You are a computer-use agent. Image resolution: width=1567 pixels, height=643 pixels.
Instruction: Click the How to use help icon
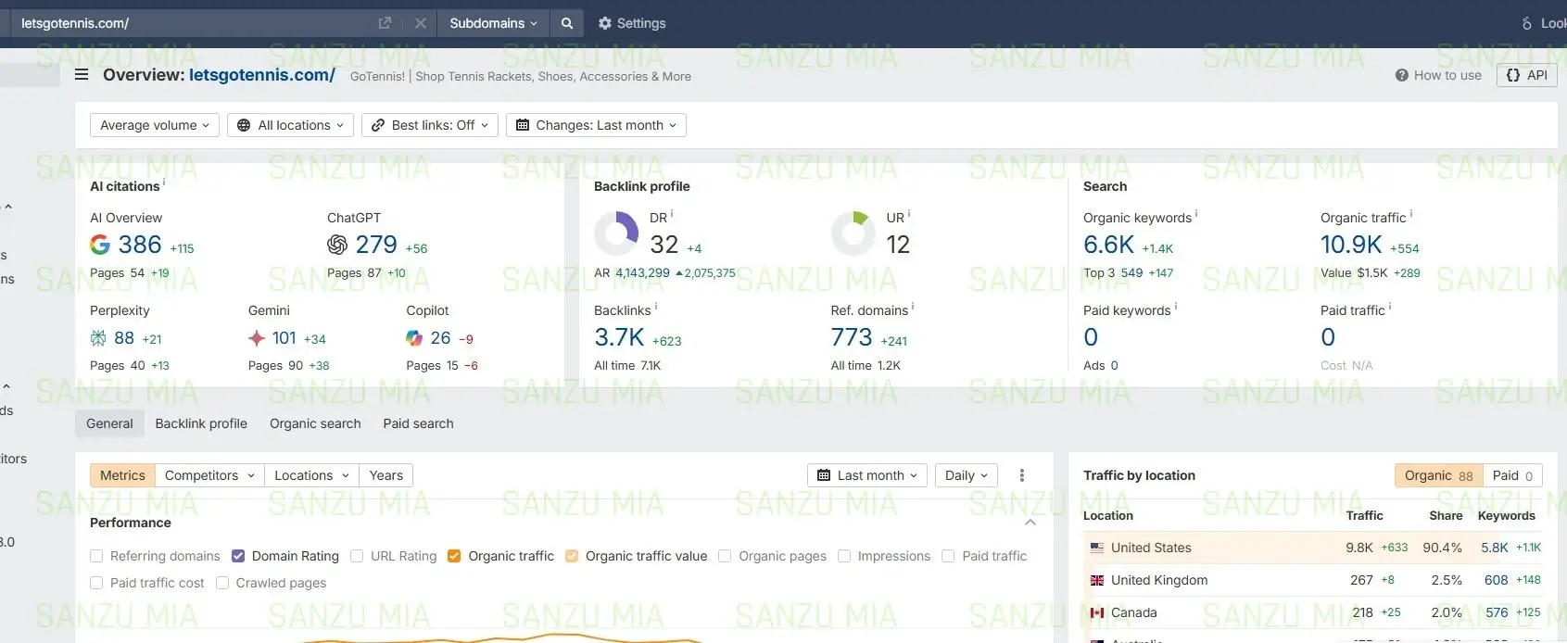tap(1402, 75)
